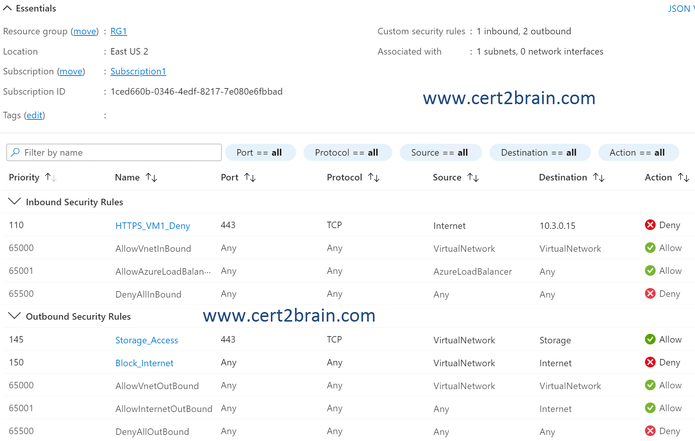695x441 pixels.
Task: Collapse Outbound Security Rules group
Action: tap(14, 316)
